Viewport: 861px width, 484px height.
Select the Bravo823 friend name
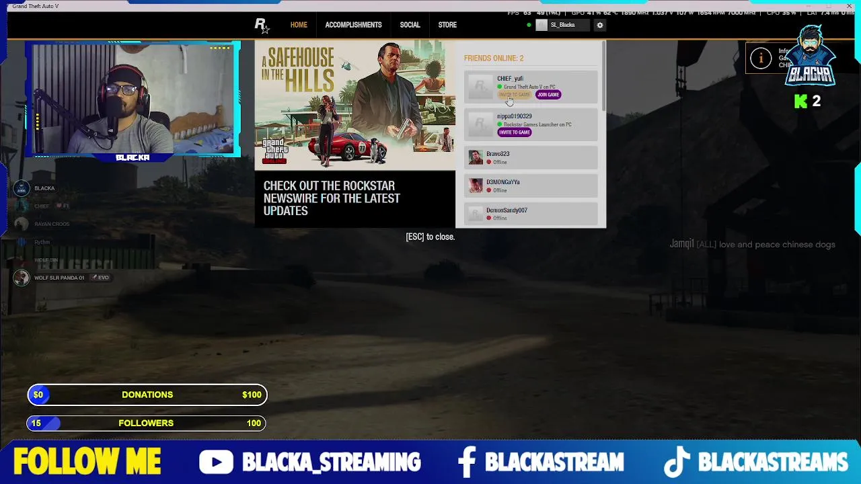click(x=498, y=154)
